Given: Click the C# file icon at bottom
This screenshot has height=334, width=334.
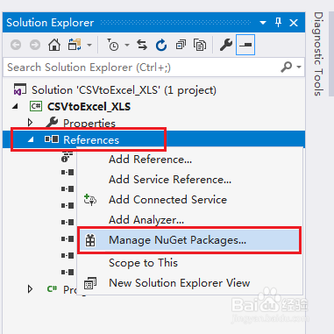Looking at the screenshot, I should pyautogui.click(x=52, y=288).
